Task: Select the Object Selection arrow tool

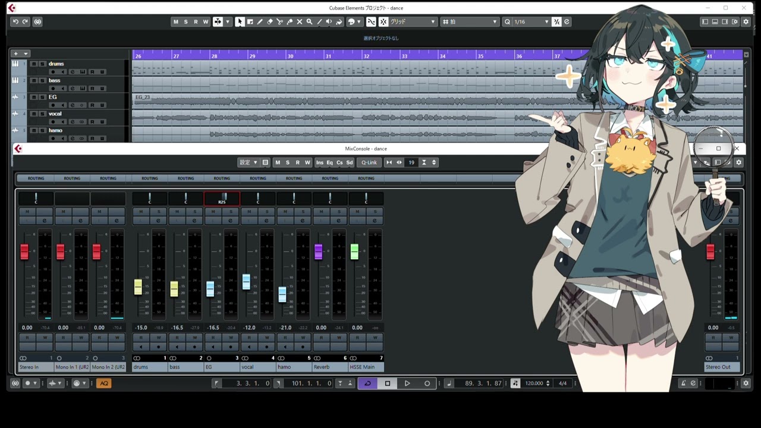Action: click(240, 22)
